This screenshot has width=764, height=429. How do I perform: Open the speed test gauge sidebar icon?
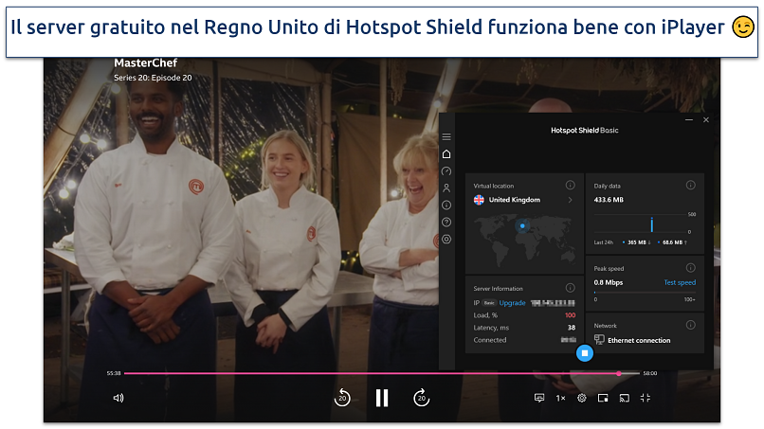click(x=446, y=171)
